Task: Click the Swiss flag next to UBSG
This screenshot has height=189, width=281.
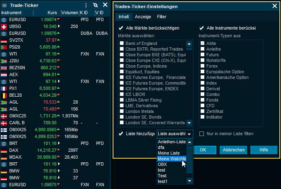Action: (4, 26)
